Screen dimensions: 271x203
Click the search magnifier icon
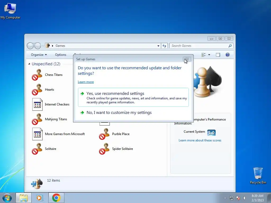[230, 46]
